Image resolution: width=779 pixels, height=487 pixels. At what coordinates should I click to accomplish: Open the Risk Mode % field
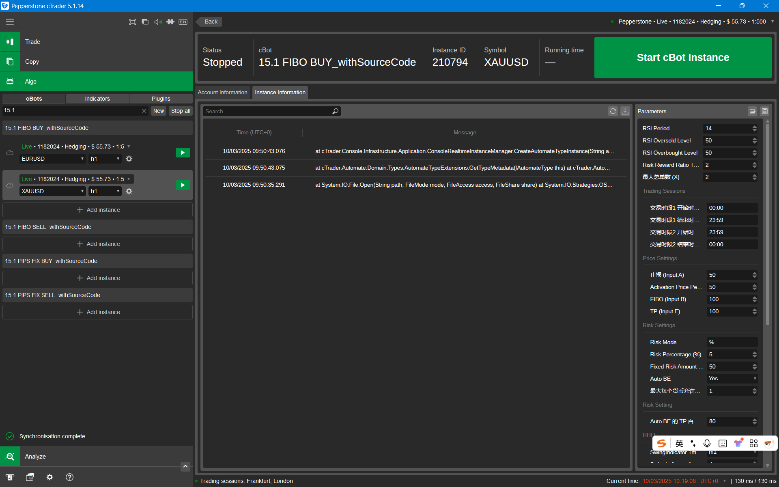click(732, 342)
